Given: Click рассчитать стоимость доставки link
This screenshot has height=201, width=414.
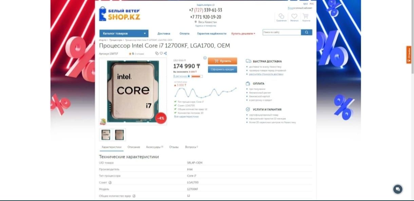Looking at the screenshot, I should [x=266, y=74].
